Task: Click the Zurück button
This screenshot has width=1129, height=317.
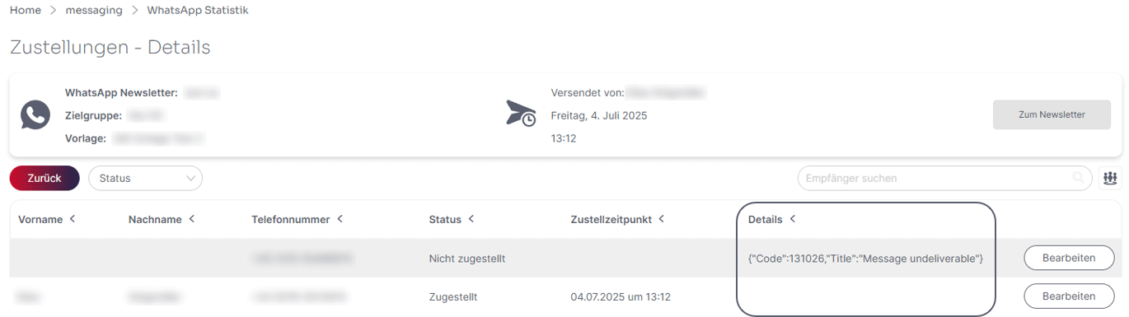Action: (x=45, y=178)
